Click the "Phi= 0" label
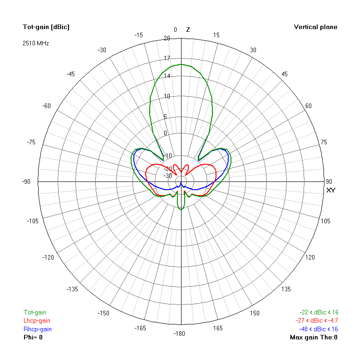Screen dimensions: 363x363 pyautogui.click(x=33, y=337)
